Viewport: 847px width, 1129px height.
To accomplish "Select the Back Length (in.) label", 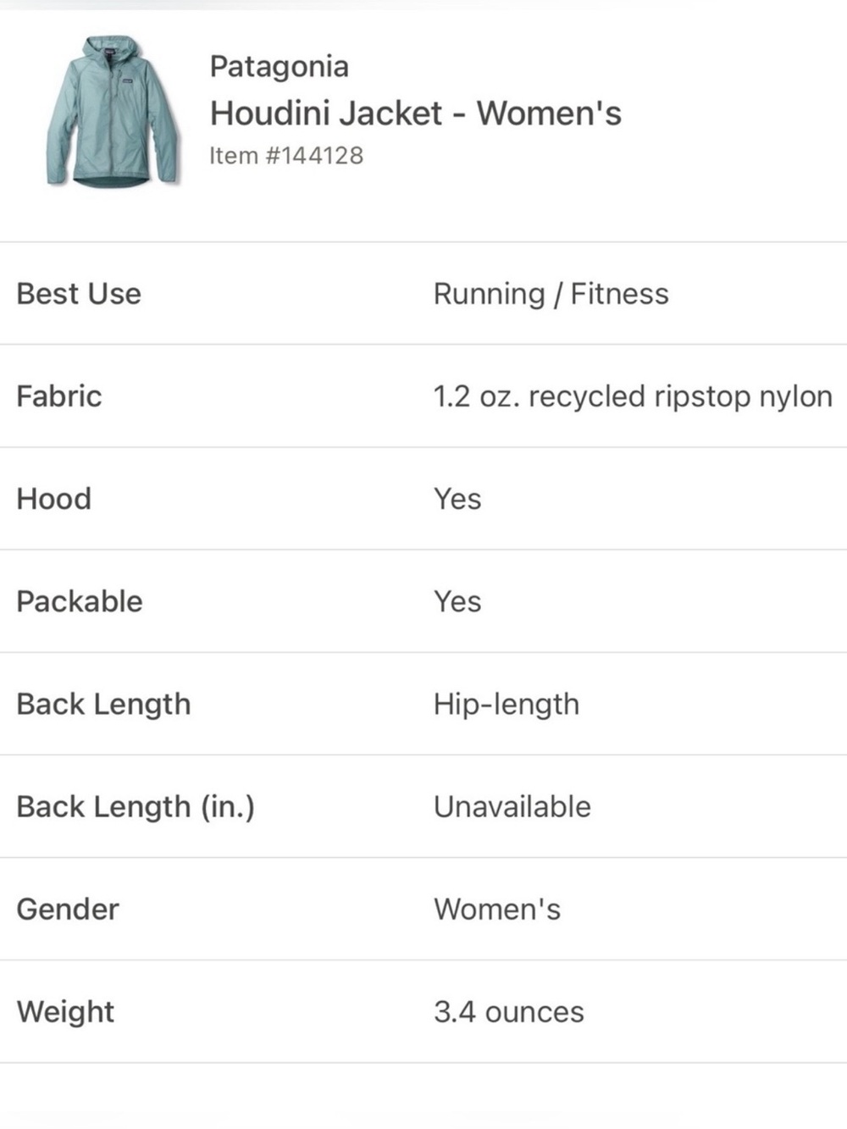I will [136, 806].
